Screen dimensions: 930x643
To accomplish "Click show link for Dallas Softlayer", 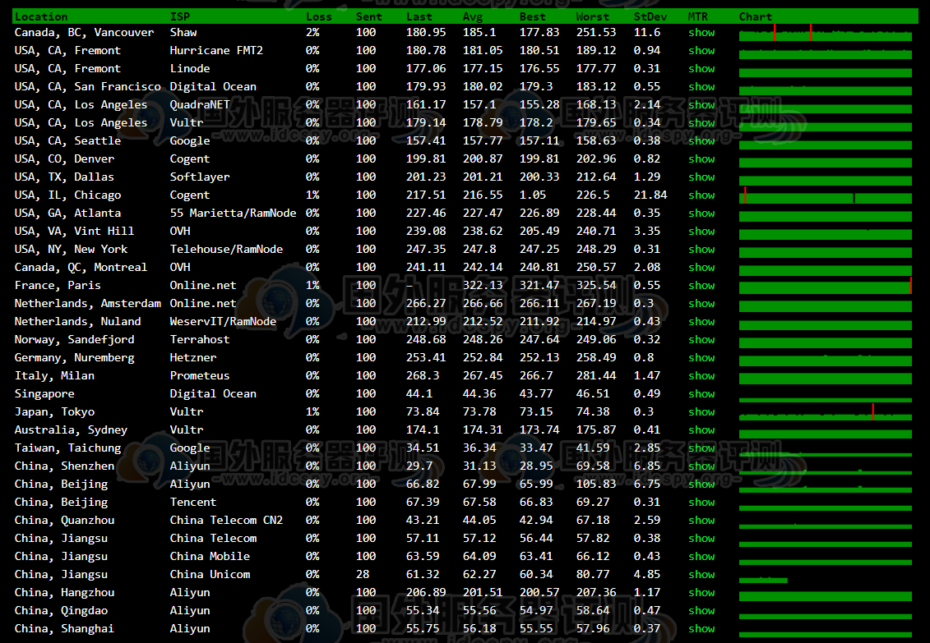I will pyautogui.click(x=701, y=177).
